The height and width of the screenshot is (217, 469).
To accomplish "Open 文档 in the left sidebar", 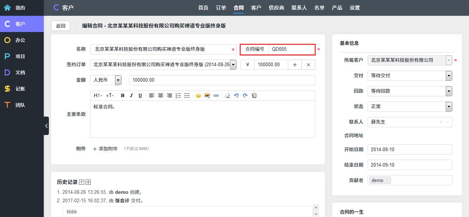I will pos(22,72).
